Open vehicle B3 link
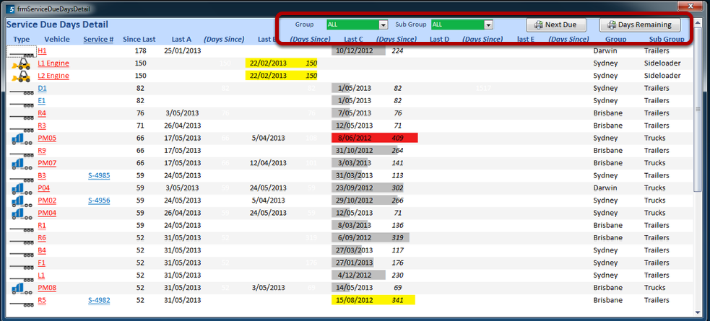 [x=42, y=175]
